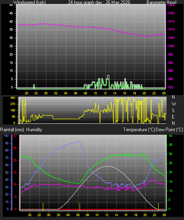
Task: Click the green temperature axis value 40
Action: pyautogui.click(x=171, y=136)
